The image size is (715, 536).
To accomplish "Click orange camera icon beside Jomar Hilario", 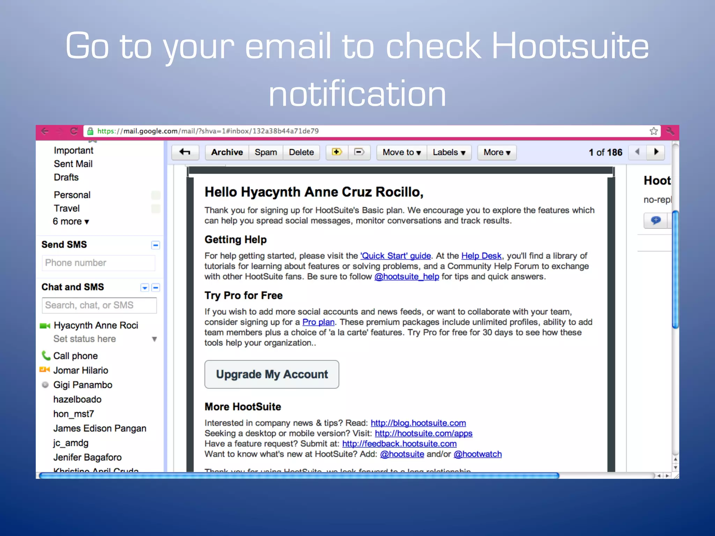I will pyautogui.click(x=45, y=370).
